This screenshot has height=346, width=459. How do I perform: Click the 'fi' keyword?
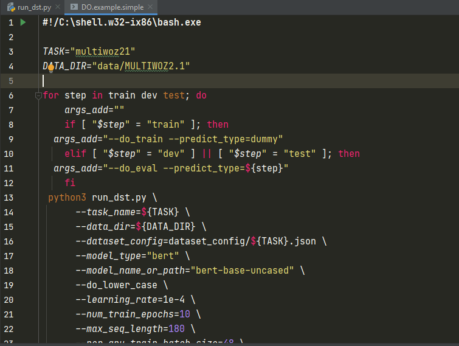pos(70,183)
